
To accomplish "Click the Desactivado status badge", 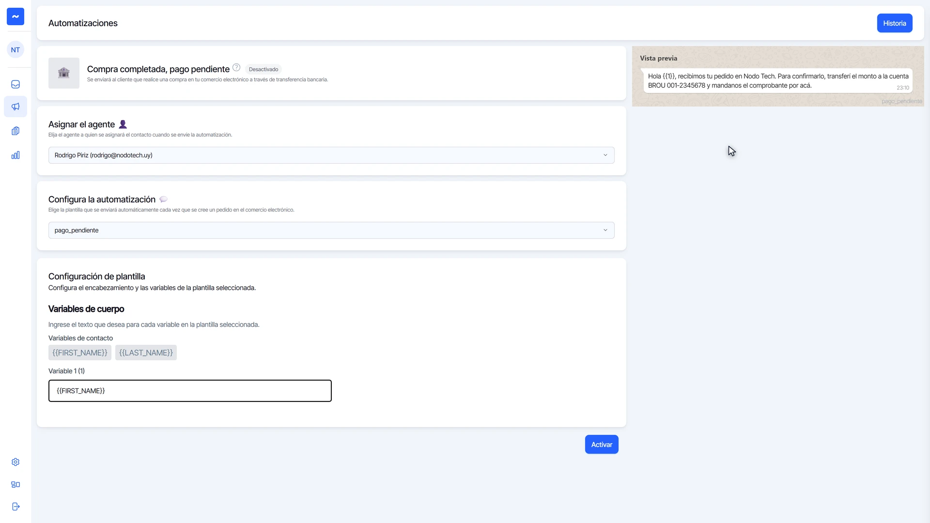I will 263,69.
